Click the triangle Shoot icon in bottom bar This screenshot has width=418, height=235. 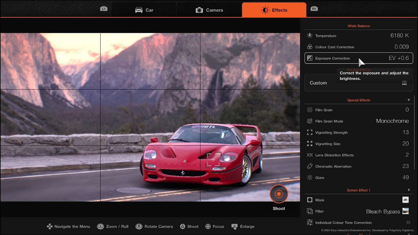[x=183, y=226]
